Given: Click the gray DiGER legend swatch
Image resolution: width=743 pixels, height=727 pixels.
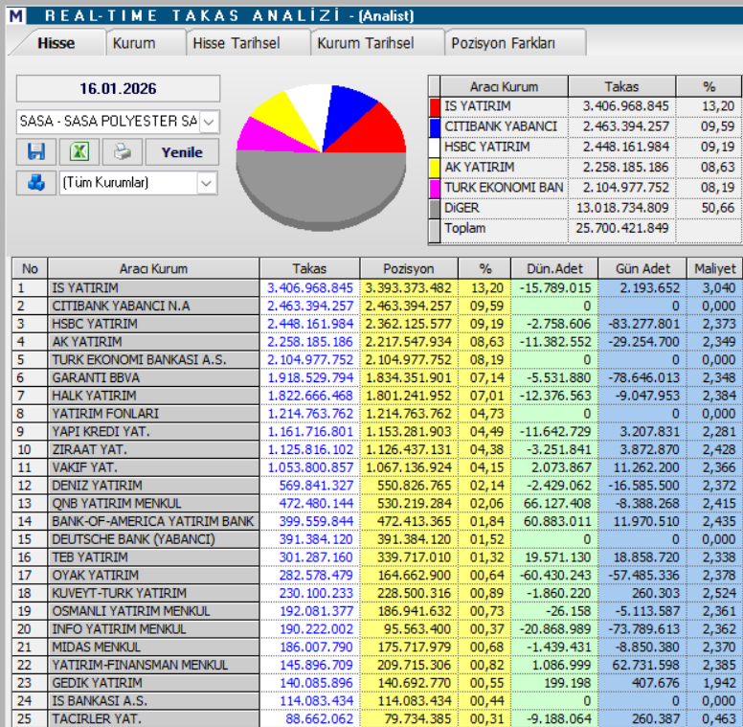Looking at the screenshot, I should (435, 209).
